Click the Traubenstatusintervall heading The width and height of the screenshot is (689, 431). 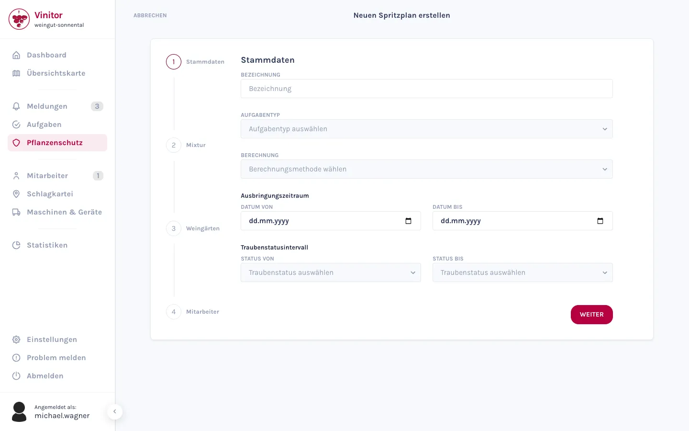(x=274, y=247)
